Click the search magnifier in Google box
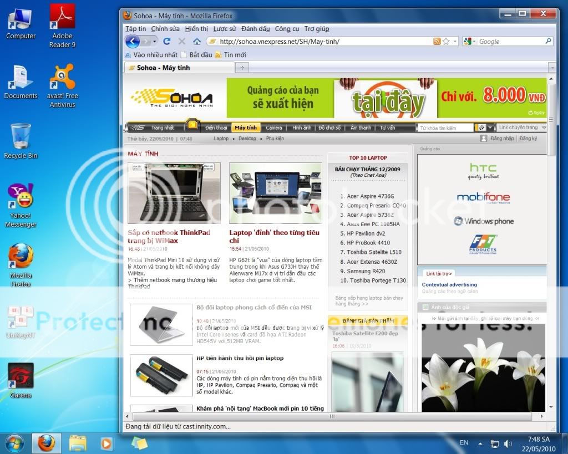The image size is (568, 454). [x=548, y=42]
